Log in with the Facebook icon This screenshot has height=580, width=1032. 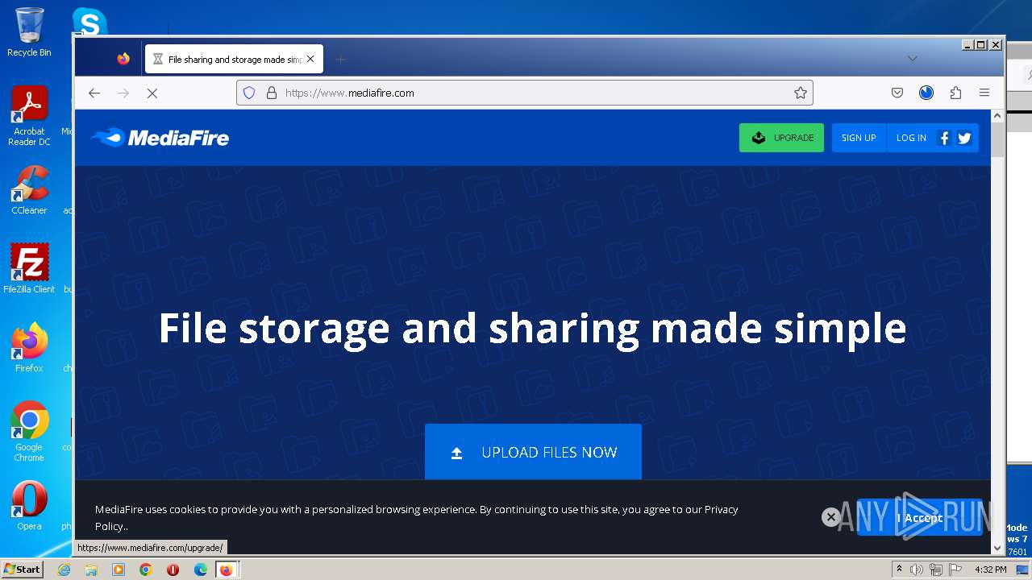click(x=944, y=138)
